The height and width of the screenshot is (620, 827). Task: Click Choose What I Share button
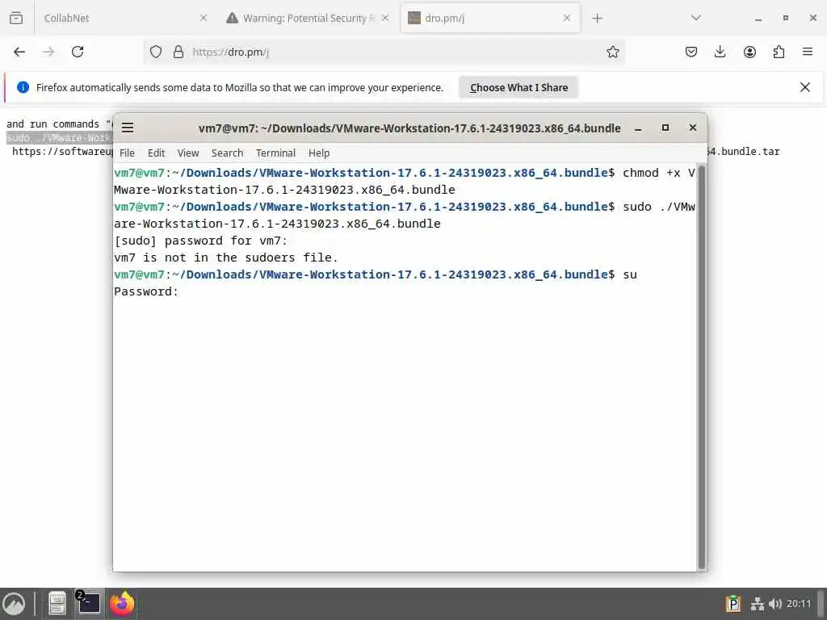pyautogui.click(x=518, y=87)
